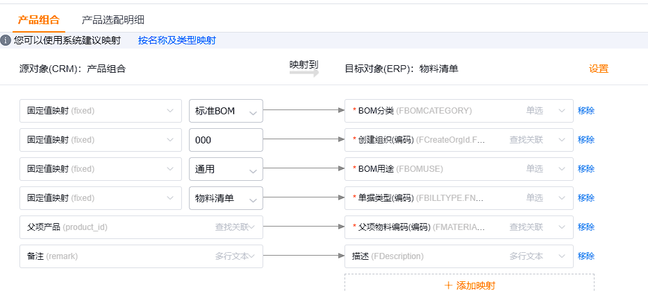Expand the first 固定值映射 source dropdown

pos(101,111)
